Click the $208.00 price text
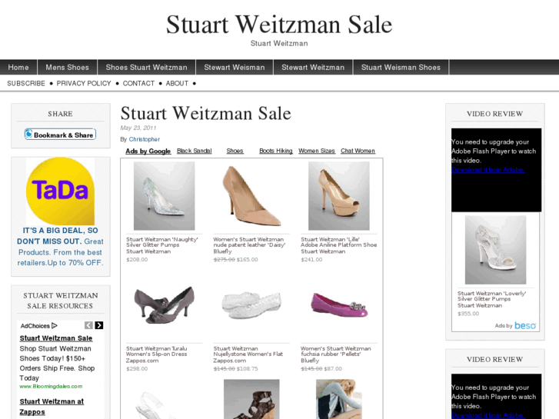The height and width of the screenshot is (419, 559). pyautogui.click(x=137, y=260)
